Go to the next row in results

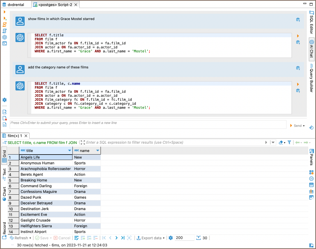click(117, 238)
